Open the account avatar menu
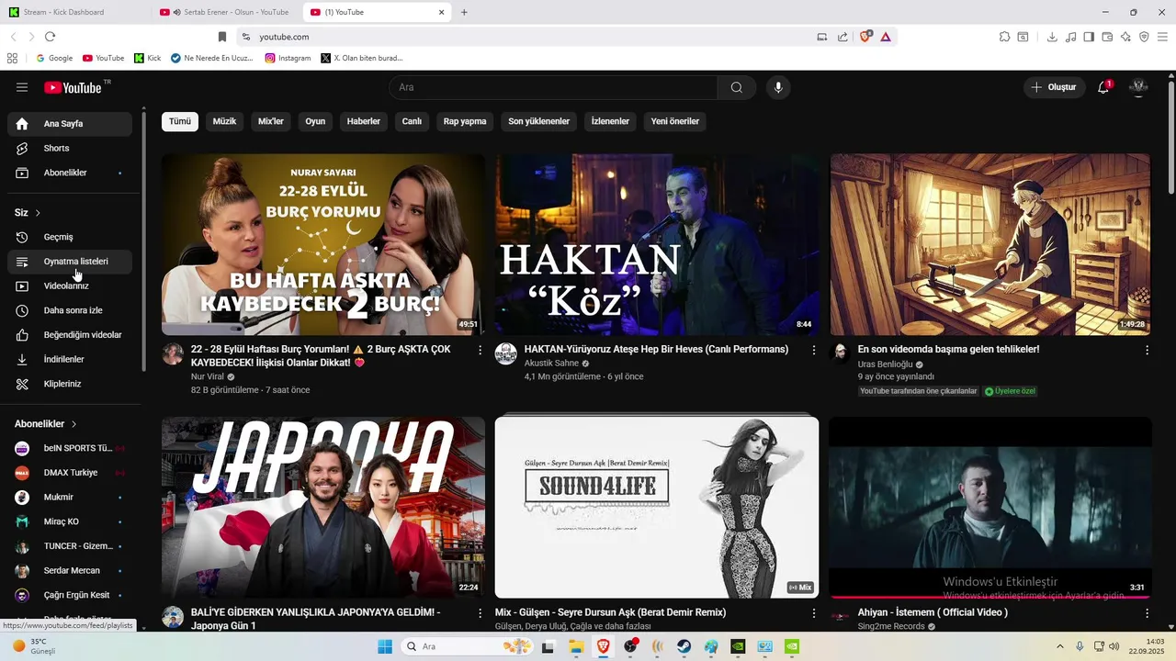Image resolution: width=1176 pixels, height=661 pixels. coord(1138,87)
